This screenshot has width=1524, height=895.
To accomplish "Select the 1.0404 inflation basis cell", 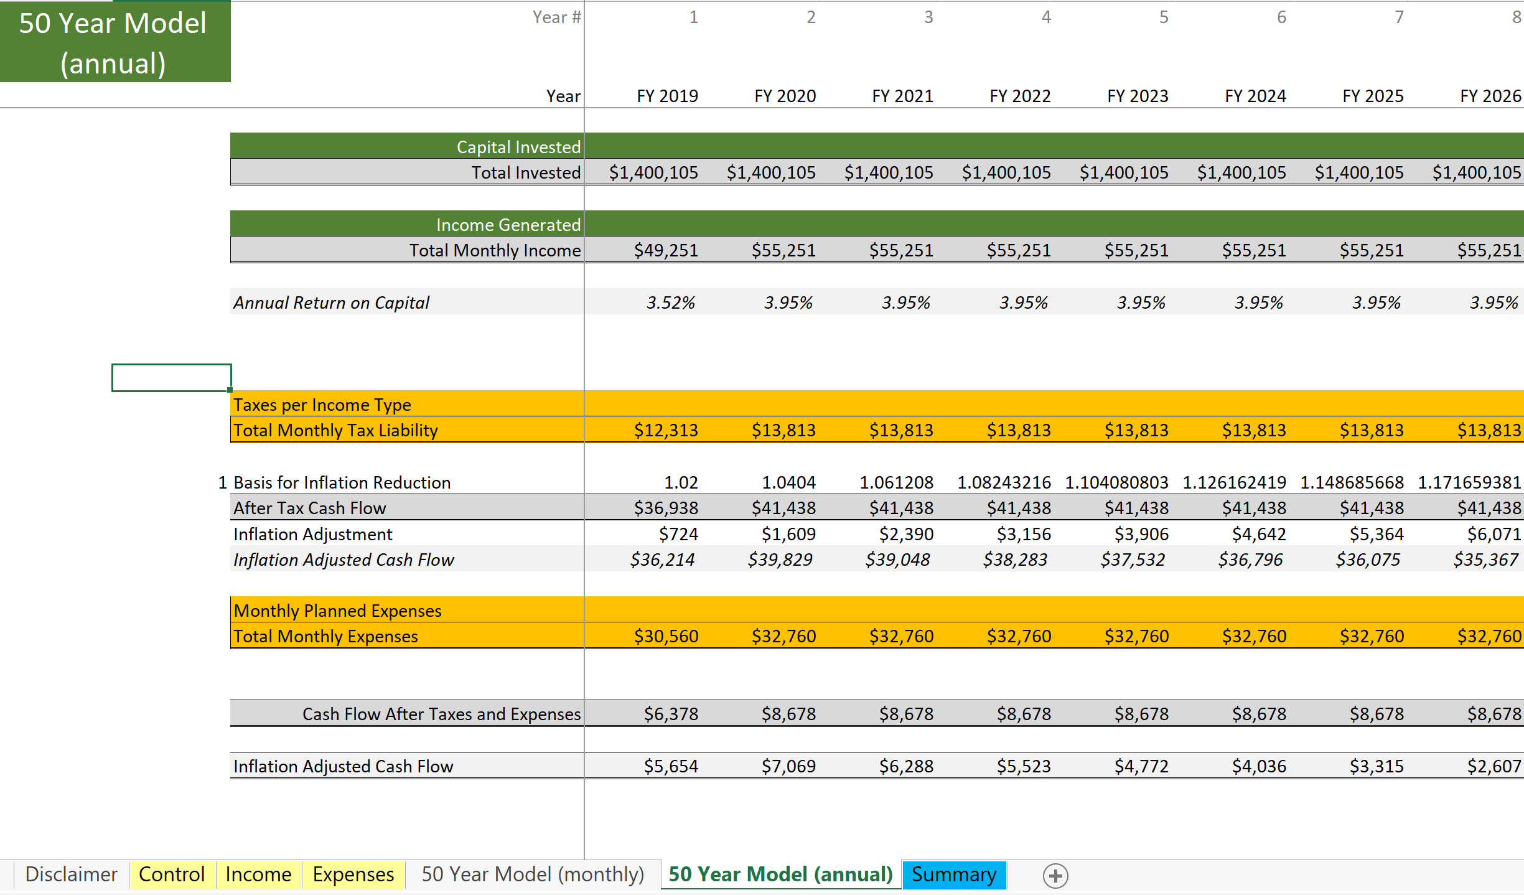I will [788, 482].
